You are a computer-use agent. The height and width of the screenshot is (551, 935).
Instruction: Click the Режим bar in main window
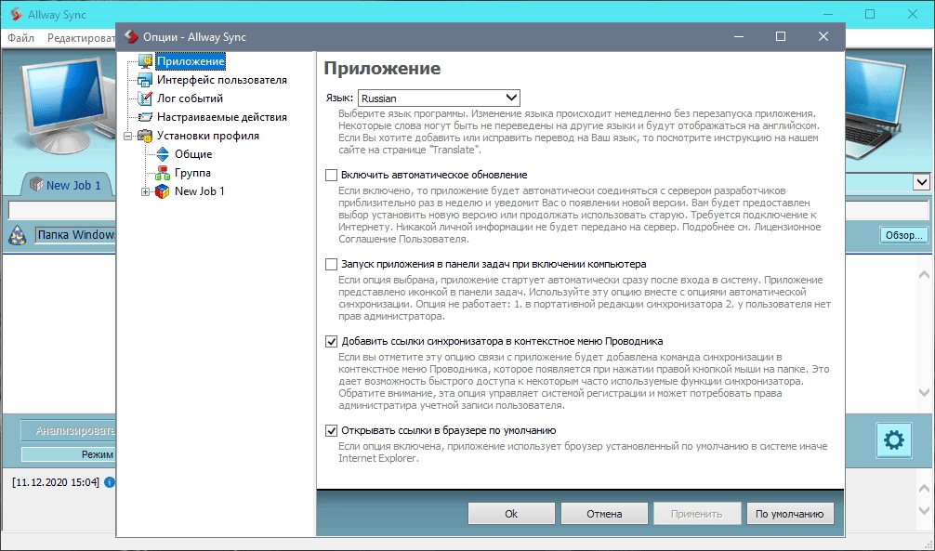[69, 454]
